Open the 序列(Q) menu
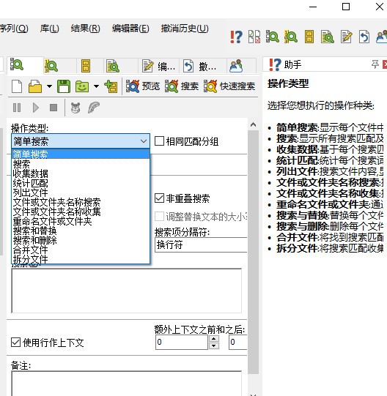The image size is (387, 396). point(14,29)
